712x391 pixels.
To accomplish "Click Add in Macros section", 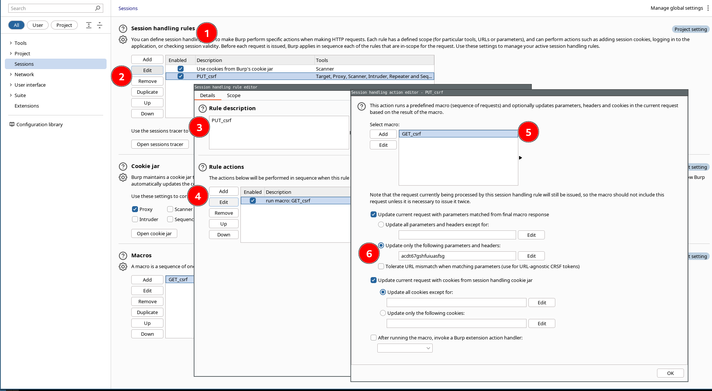I will click(x=147, y=280).
